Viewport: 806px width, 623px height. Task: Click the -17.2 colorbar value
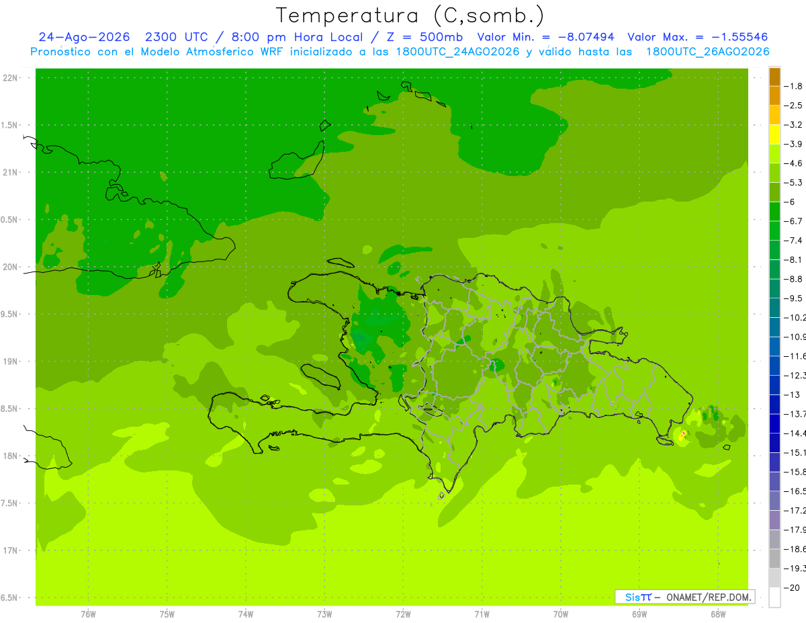click(795, 511)
